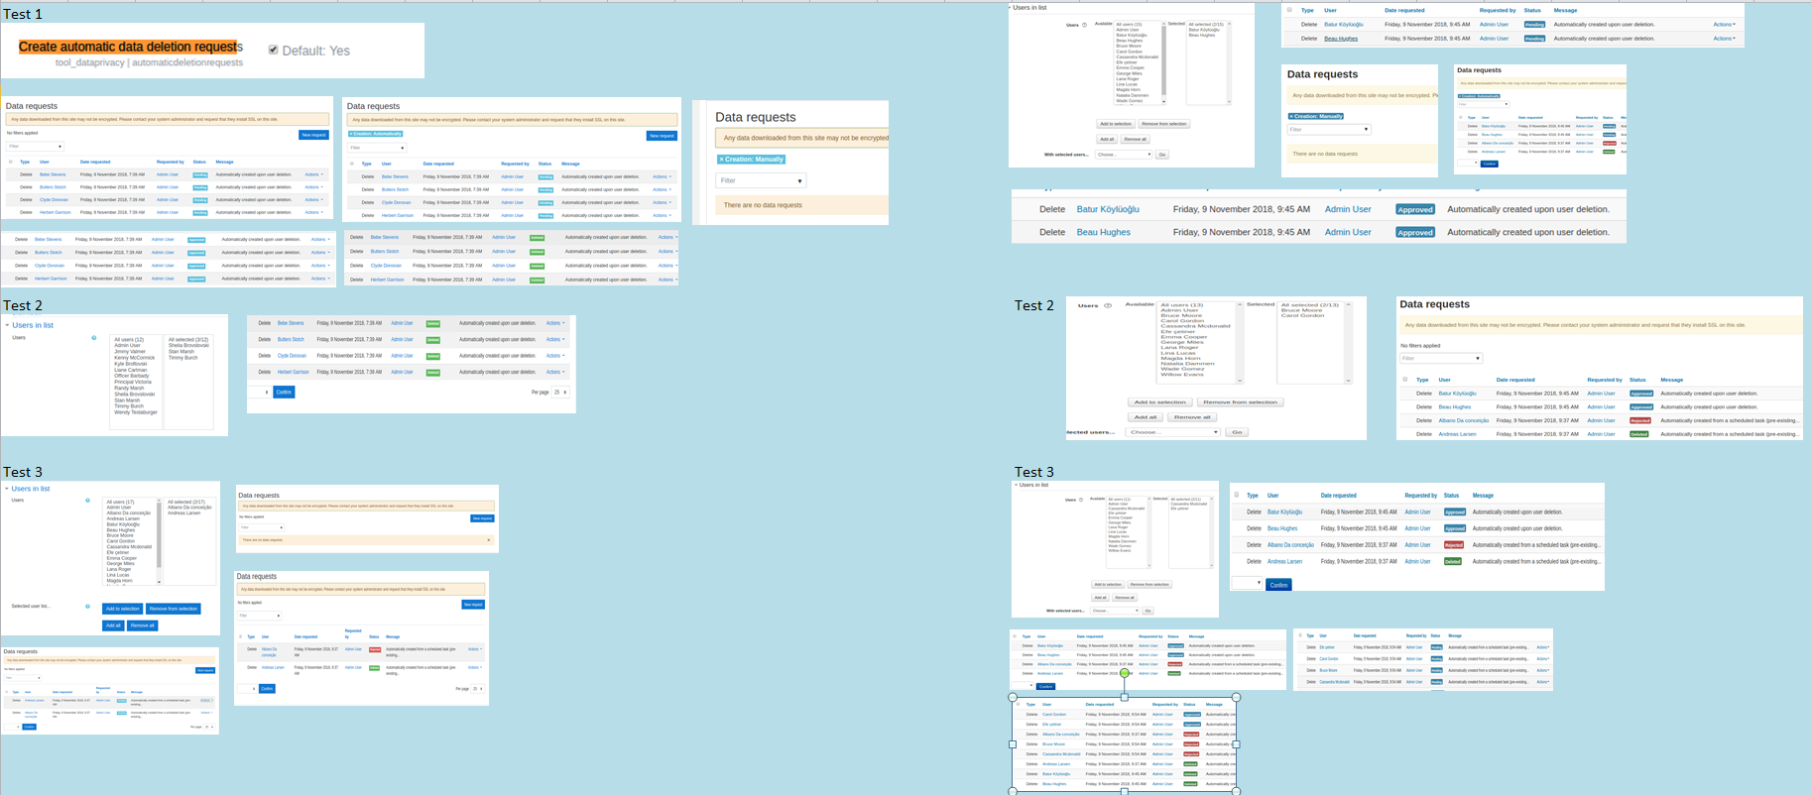
Task: Click Confirm button in right Test 3 requests table
Action: click(1279, 585)
